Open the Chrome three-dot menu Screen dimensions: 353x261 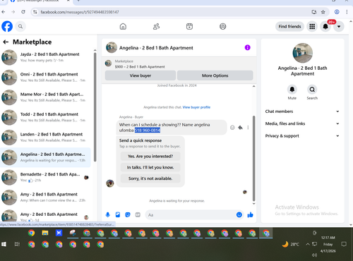pyautogui.click(x=347, y=12)
